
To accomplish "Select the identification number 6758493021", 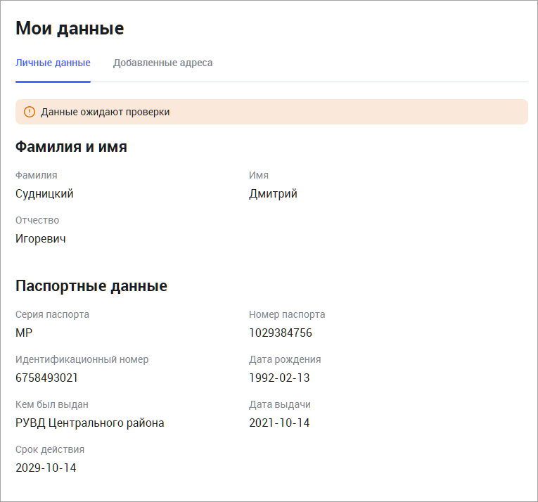I will coord(46,378).
